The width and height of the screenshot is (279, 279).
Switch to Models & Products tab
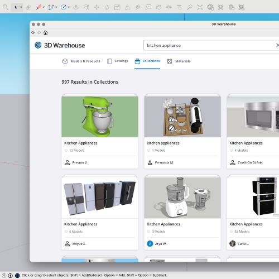pos(81,61)
